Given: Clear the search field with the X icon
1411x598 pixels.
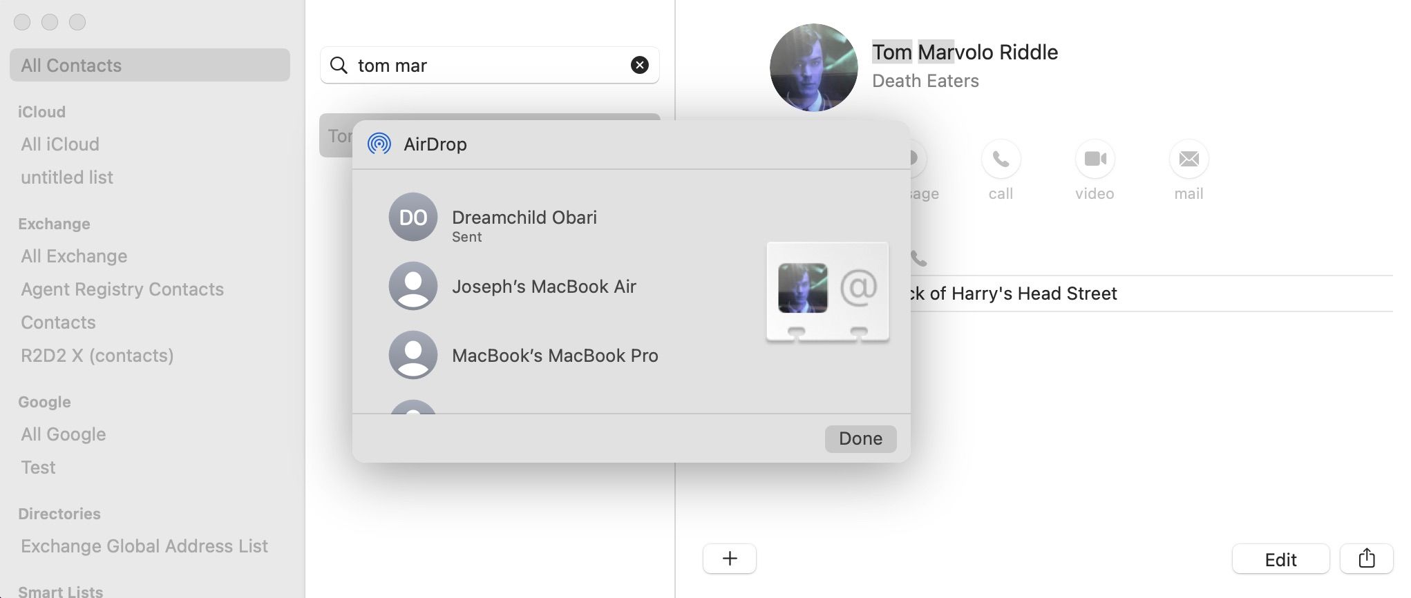Looking at the screenshot, I should pos(640,65).
